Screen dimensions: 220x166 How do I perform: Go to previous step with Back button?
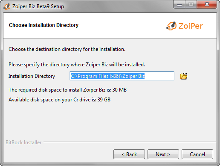click(x=129, y=154)
